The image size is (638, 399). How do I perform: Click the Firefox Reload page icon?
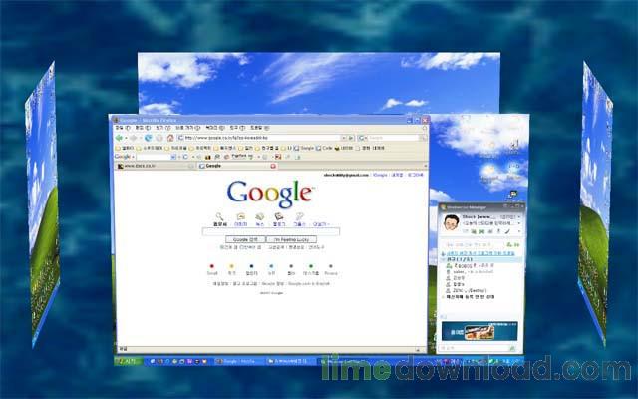(x=145, y=138)
